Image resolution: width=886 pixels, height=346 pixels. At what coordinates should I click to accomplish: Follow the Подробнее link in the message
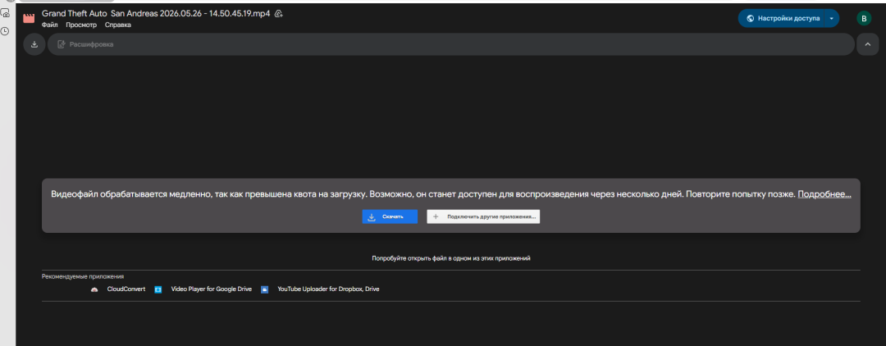pyautogui.click(x=824, y=193)
